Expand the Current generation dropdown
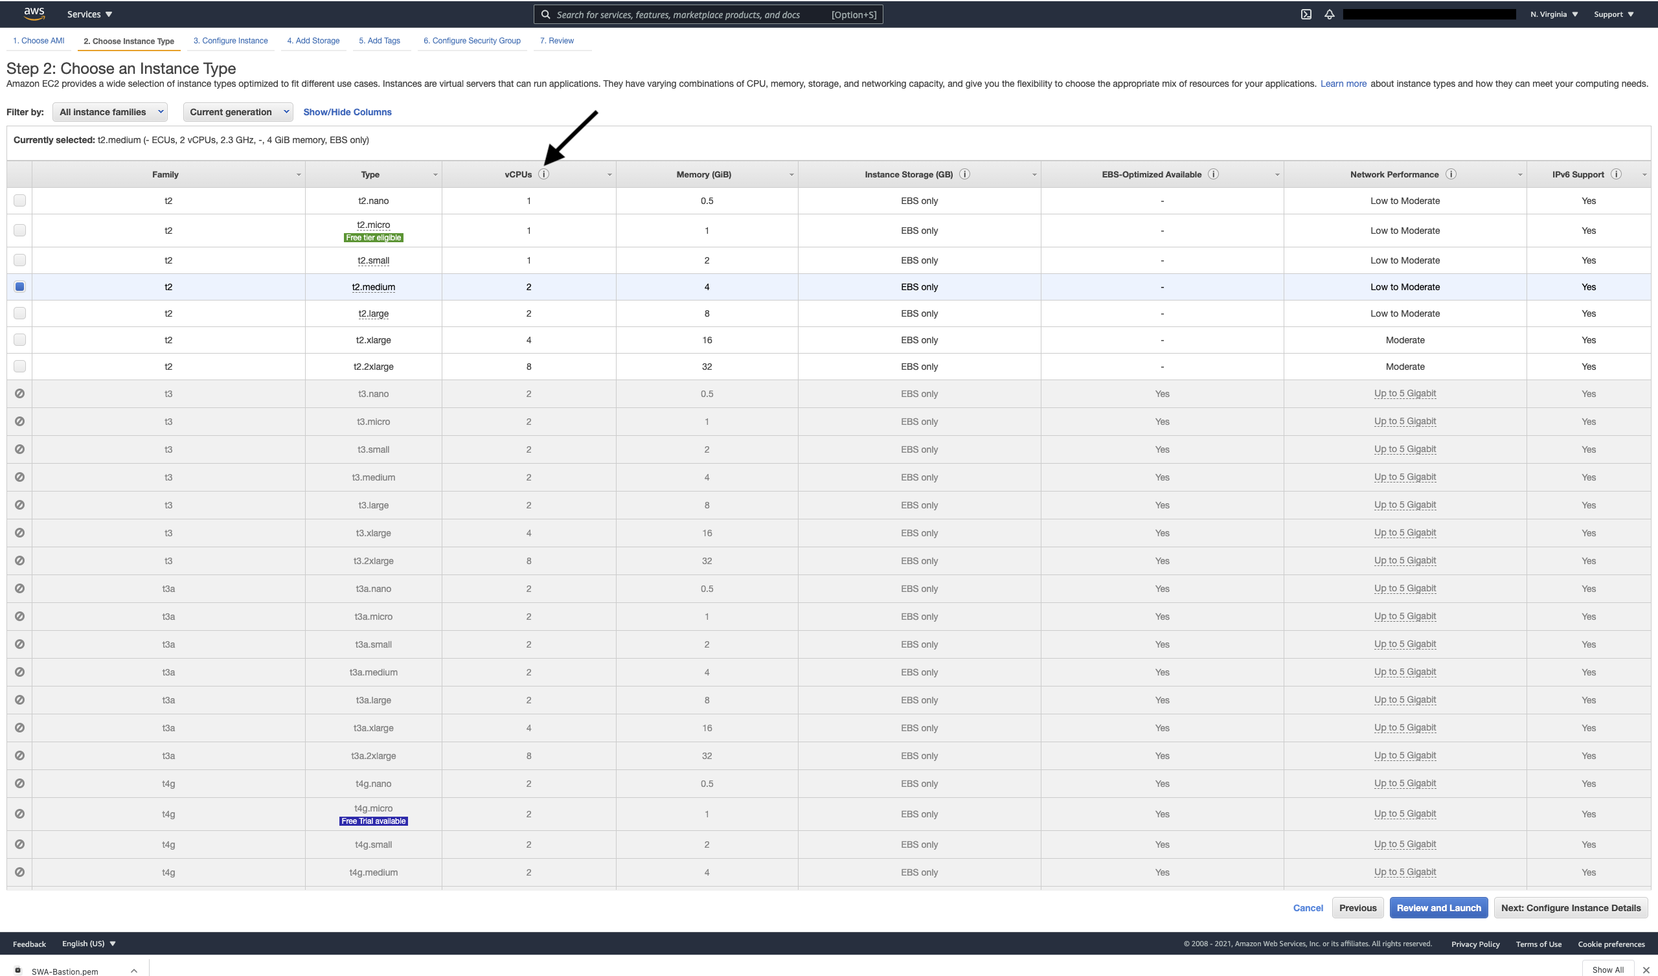 click(238, 112)
